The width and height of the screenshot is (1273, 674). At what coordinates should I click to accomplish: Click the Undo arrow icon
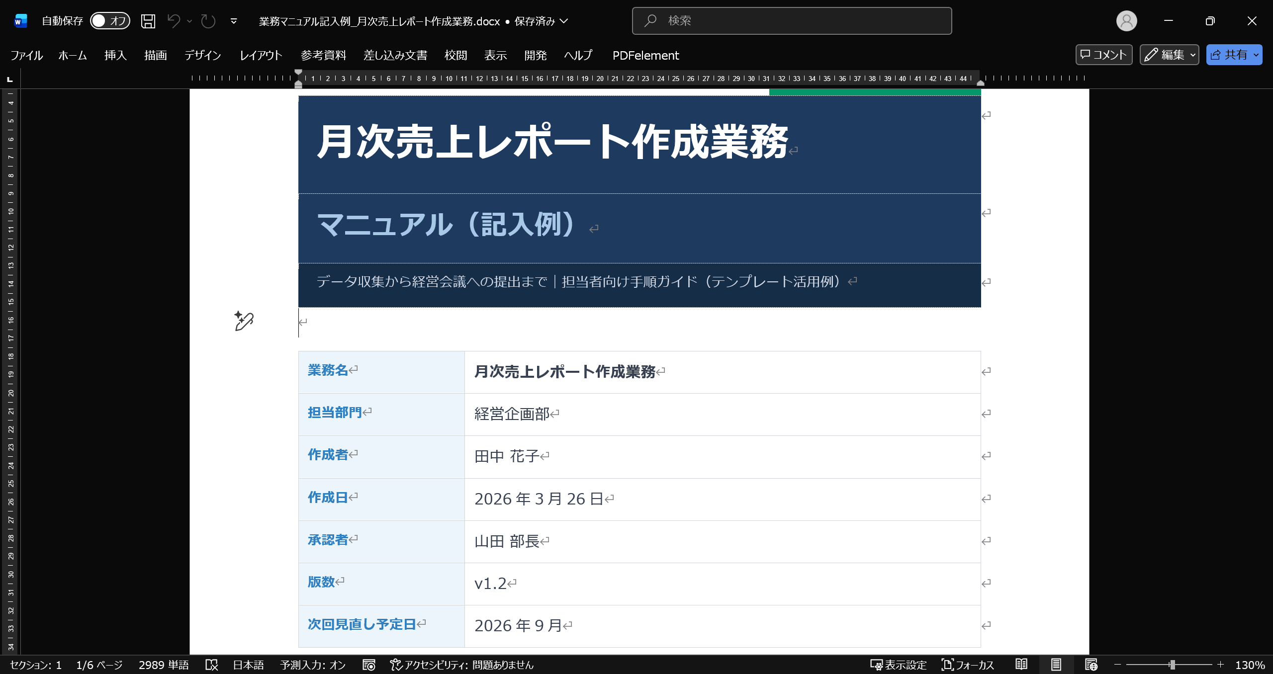click(174, 21)
